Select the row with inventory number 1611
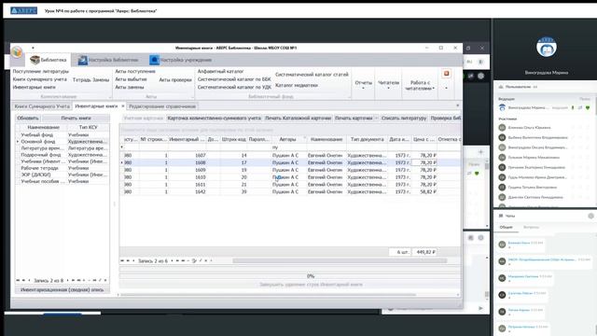 [290, 185]
